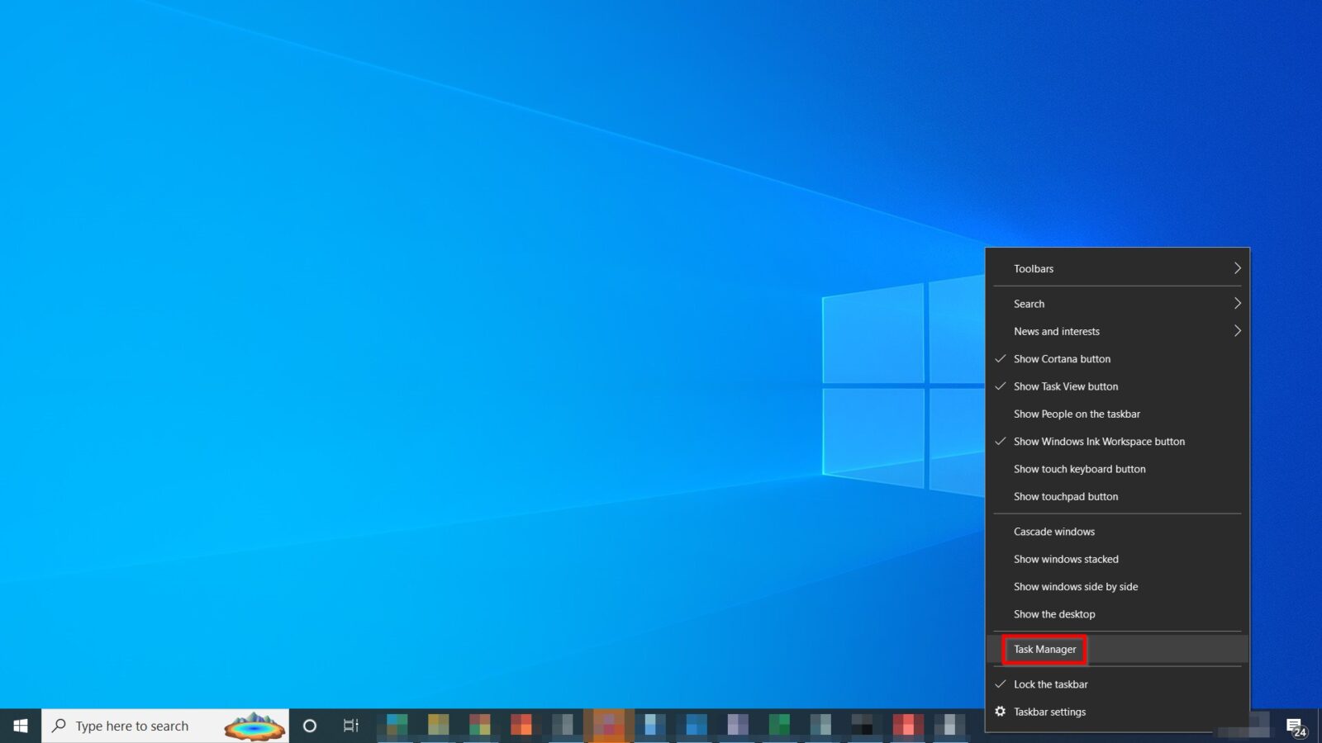The height and width of the screenshot is (743, 1322).
Task: Click the Cortana circle icon on taskbar
Action: (x=310, y=726)
